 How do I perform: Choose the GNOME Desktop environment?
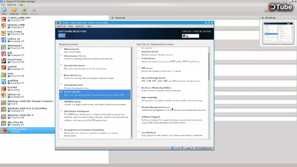pyautogui.click(x=61, y=102)
